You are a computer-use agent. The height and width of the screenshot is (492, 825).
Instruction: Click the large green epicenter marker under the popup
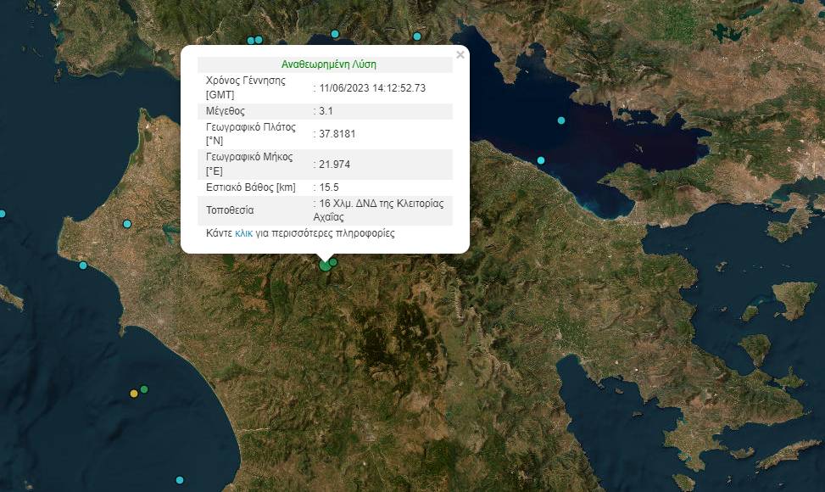click(x=325, y=266)
